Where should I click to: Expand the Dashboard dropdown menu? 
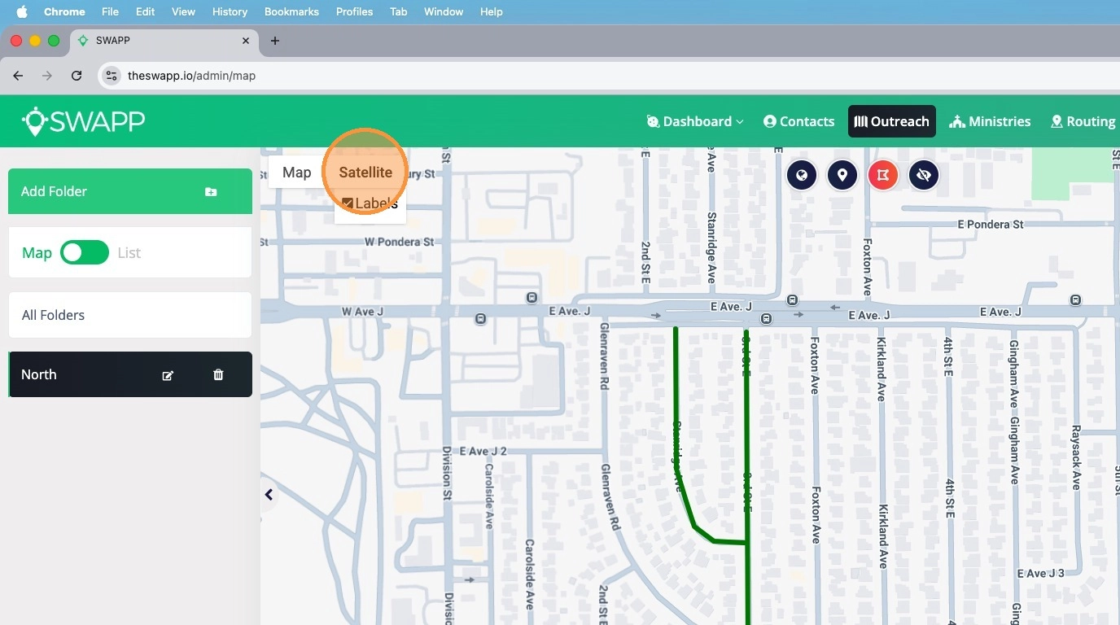(695, 121)
